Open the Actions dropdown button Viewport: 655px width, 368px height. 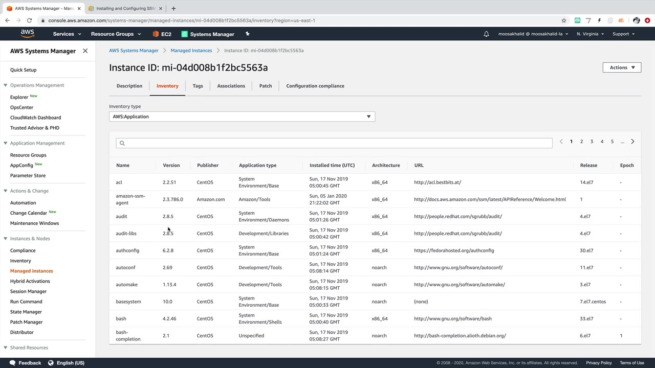click(622, 67)
